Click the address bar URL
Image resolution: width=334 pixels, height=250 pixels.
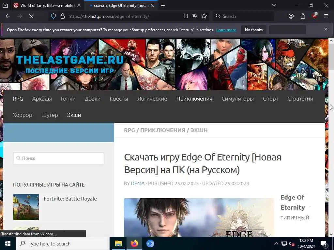[109, 16]
